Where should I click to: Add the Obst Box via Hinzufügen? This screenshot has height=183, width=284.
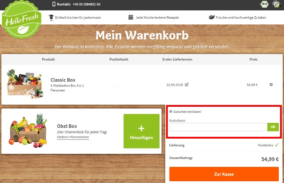[142, 131]
